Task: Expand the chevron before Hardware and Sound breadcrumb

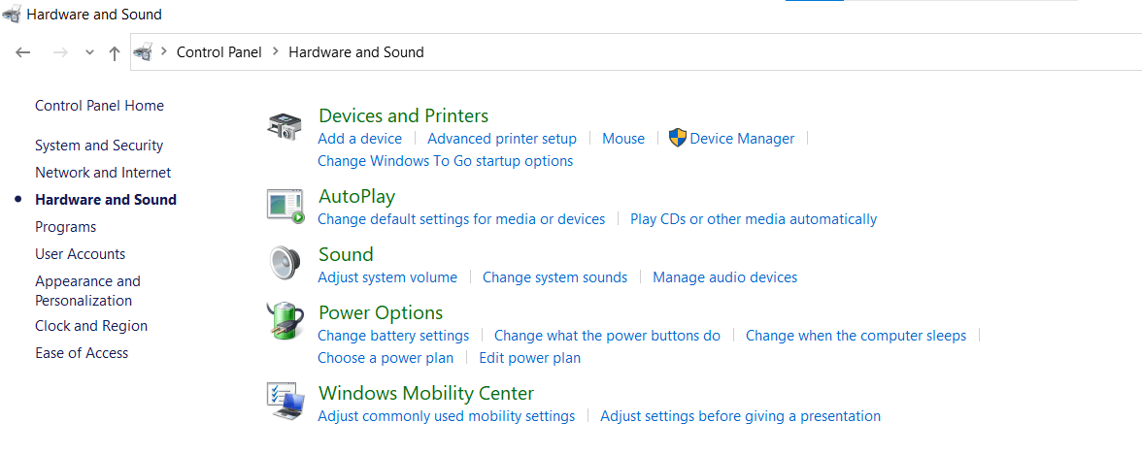Action: pos(276,51)
